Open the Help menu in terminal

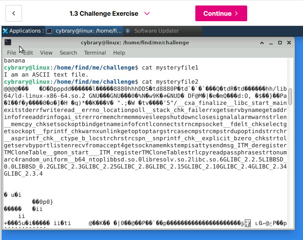pos(119,53)
